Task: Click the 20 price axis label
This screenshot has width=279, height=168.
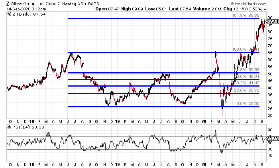Action: (270, 116)
